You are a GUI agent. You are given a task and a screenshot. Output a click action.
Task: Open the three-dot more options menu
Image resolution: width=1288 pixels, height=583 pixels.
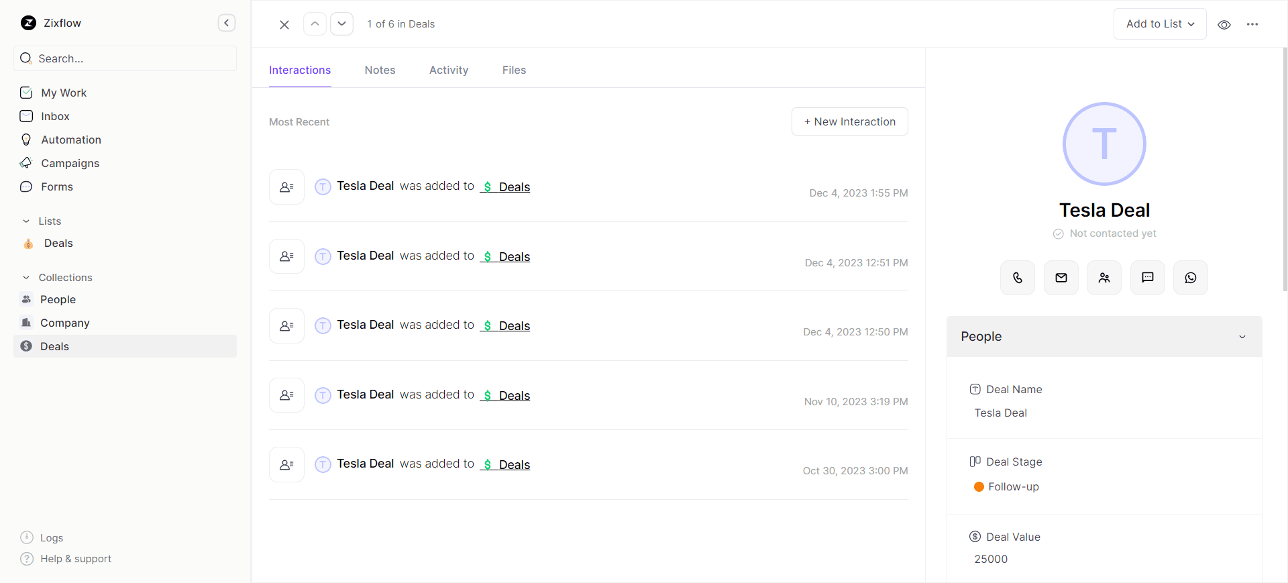pos(1252,24)
